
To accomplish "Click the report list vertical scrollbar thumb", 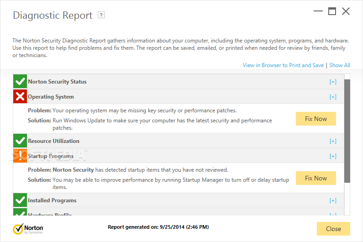I will click(347, 131).
